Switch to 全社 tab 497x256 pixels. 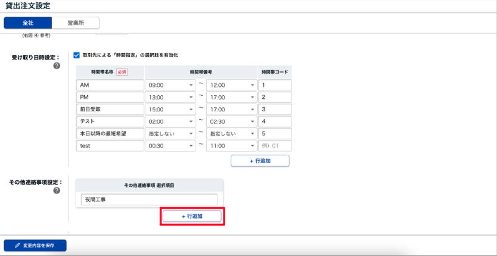point(27,23)
